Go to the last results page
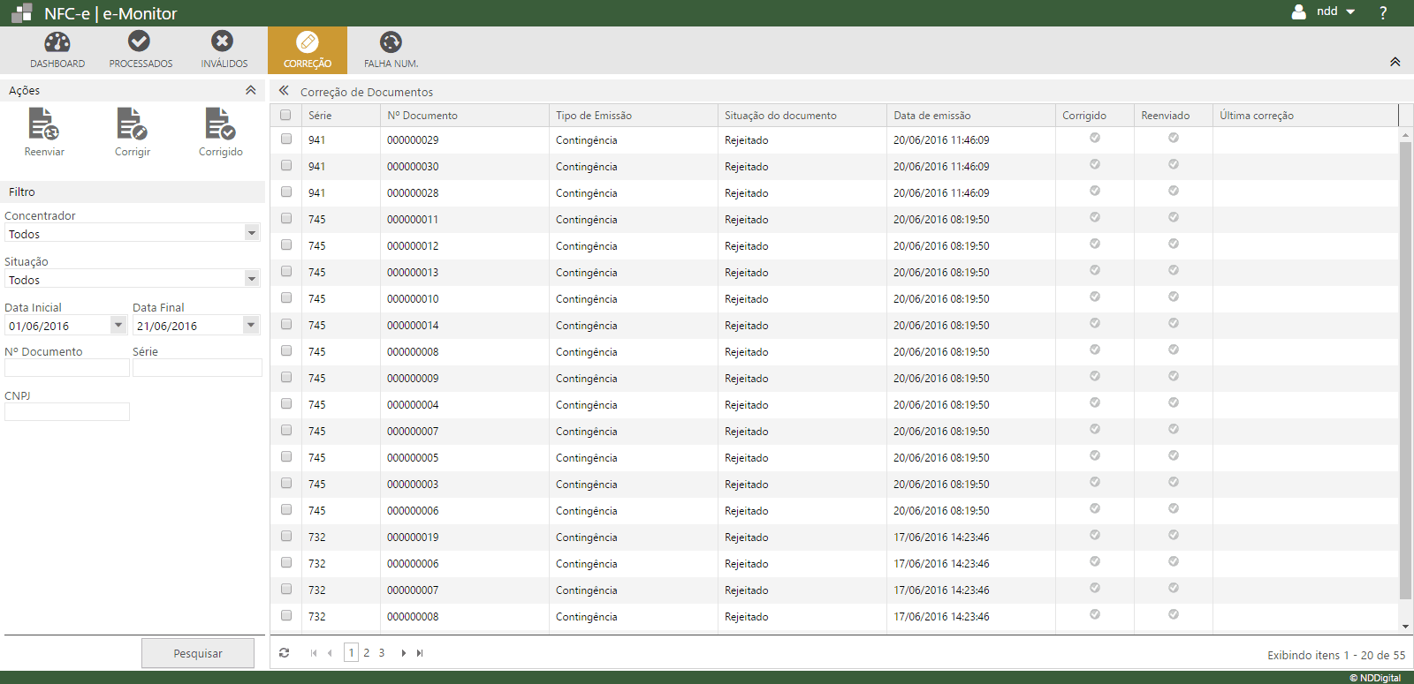Image resolution: width=1414 pixels, height=684 pixels. [420, 653]
